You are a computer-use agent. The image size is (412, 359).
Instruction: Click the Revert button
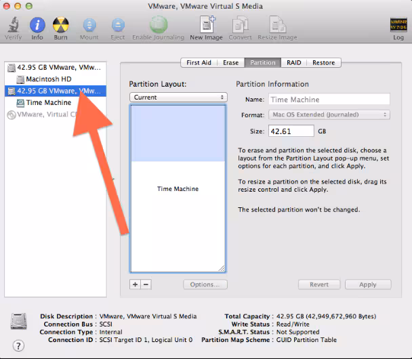(x=319, y=284)
